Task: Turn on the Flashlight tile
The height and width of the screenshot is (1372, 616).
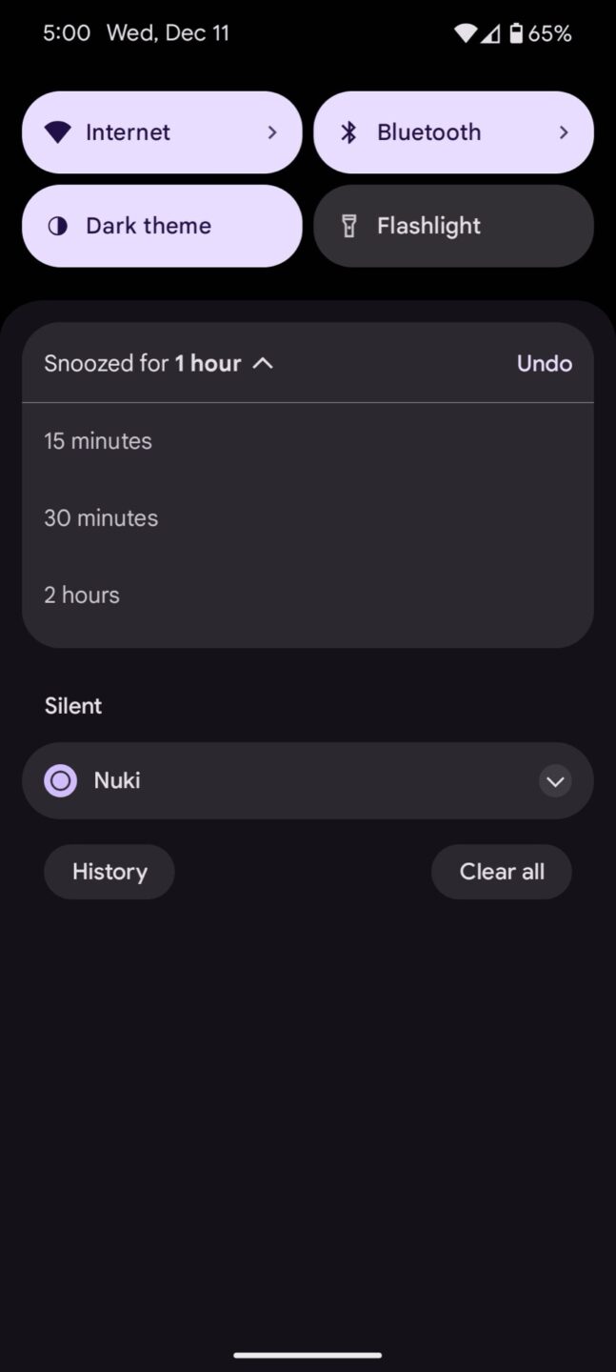Action: point(453,226)
